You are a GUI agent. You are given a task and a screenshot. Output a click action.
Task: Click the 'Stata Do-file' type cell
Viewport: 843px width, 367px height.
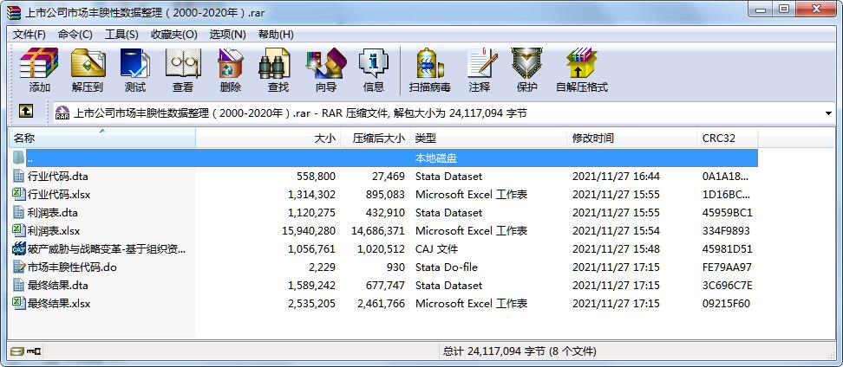[447, 267]
